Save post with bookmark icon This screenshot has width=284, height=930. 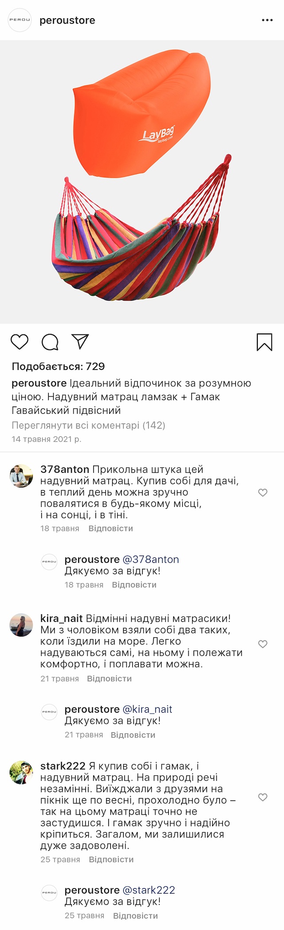pos(264,342)
